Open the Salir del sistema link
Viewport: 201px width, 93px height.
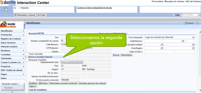click(x=193, y=2)
